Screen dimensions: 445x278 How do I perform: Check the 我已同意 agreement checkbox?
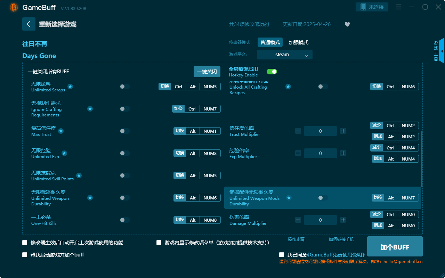281,254
